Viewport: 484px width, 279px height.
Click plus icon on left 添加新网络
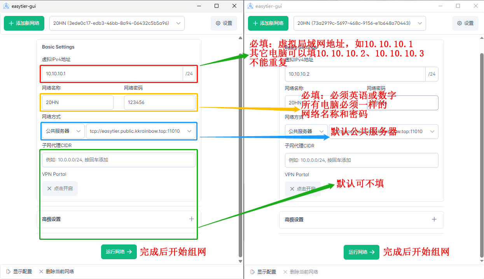[11, 23]
